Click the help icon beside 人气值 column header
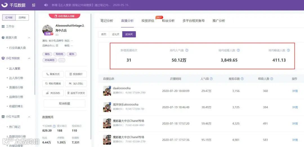Screen dimensions: 304x147 click(211, 79)
